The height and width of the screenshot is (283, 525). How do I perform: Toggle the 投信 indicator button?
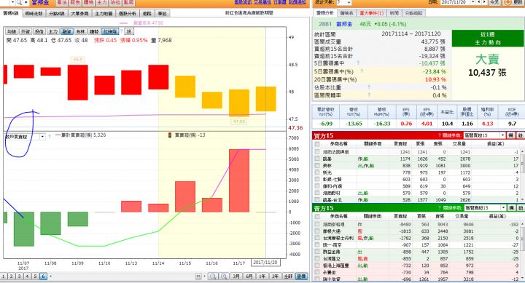point(39,31)
